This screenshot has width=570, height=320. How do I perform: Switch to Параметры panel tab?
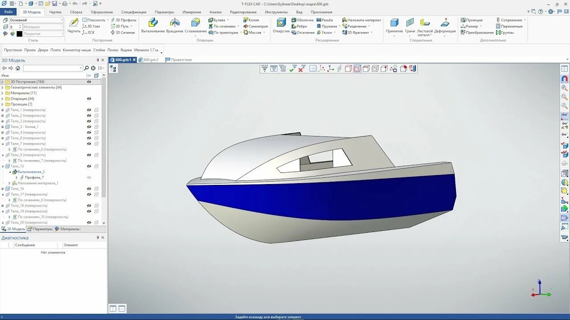40,229
